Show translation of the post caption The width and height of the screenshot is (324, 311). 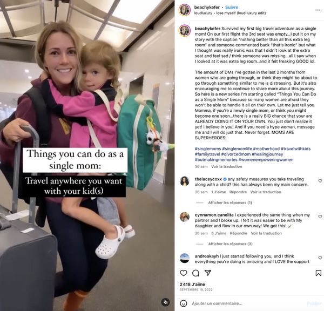point(226,166)
